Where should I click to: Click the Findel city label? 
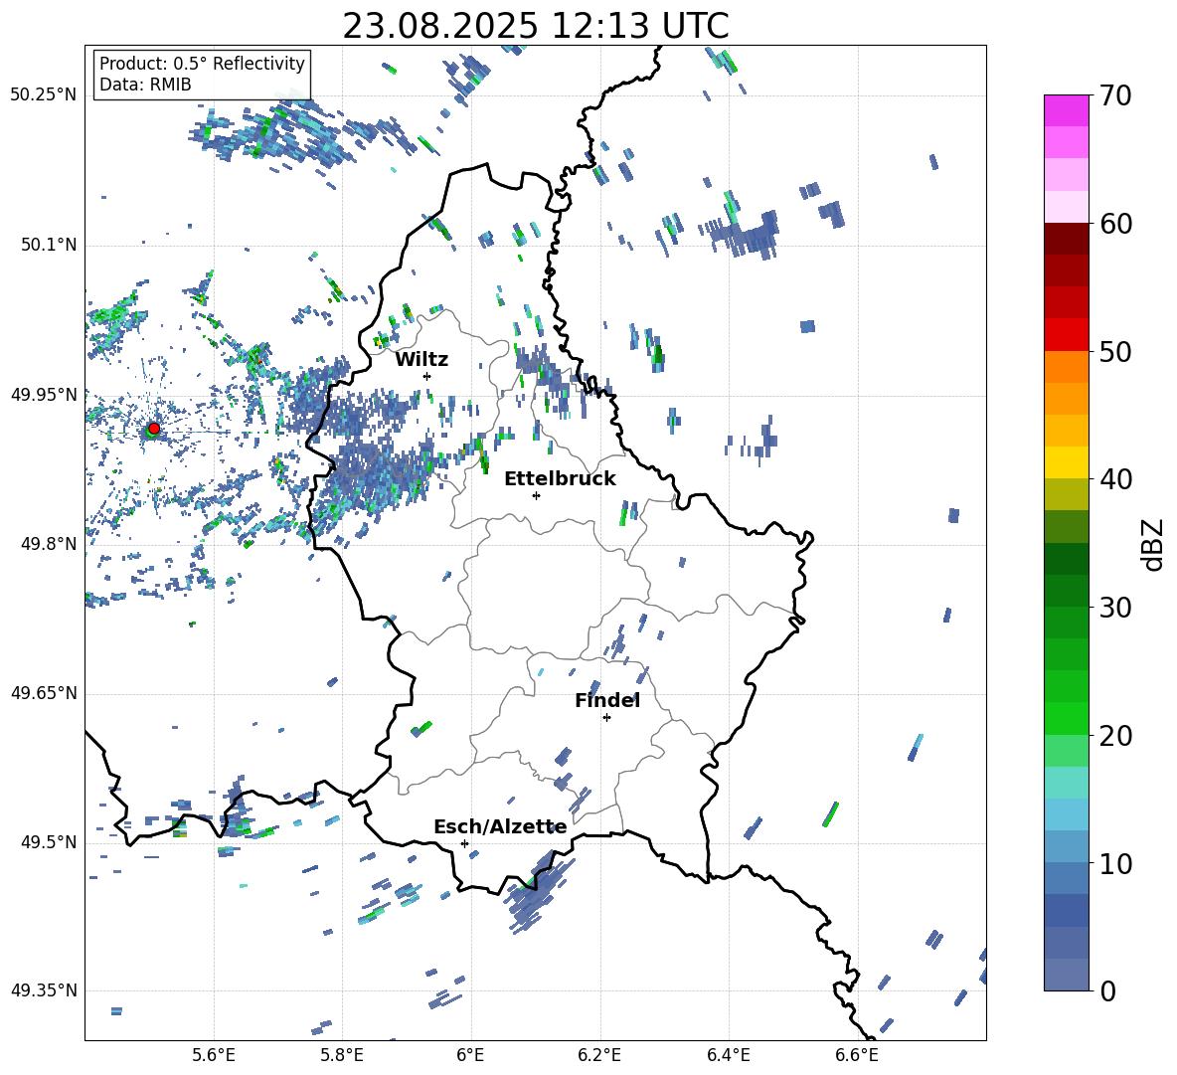click(x=607, y=700)
